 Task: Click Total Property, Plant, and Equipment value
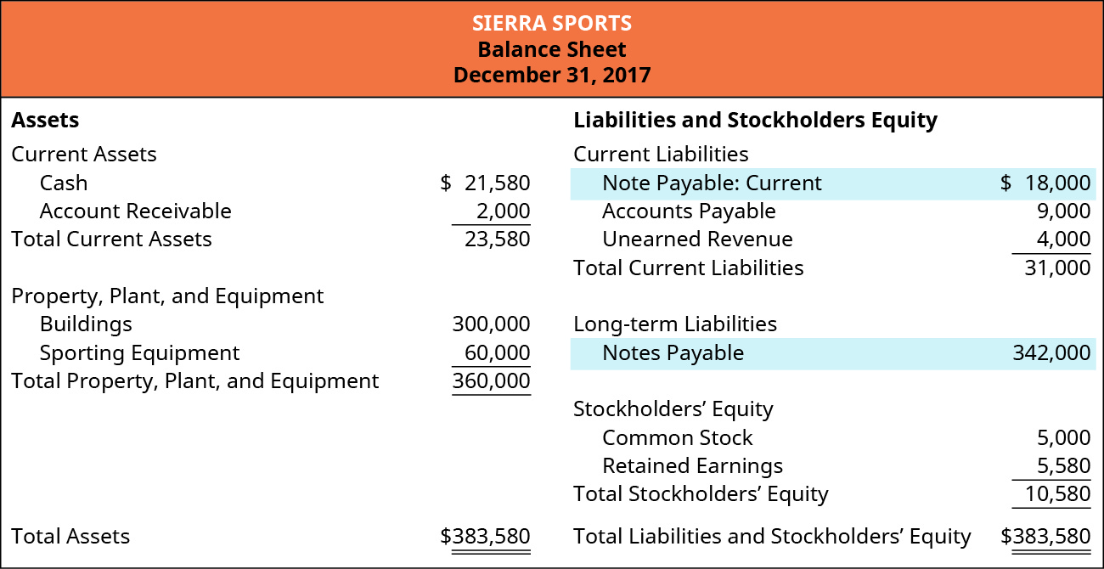(x=491, y=380)
